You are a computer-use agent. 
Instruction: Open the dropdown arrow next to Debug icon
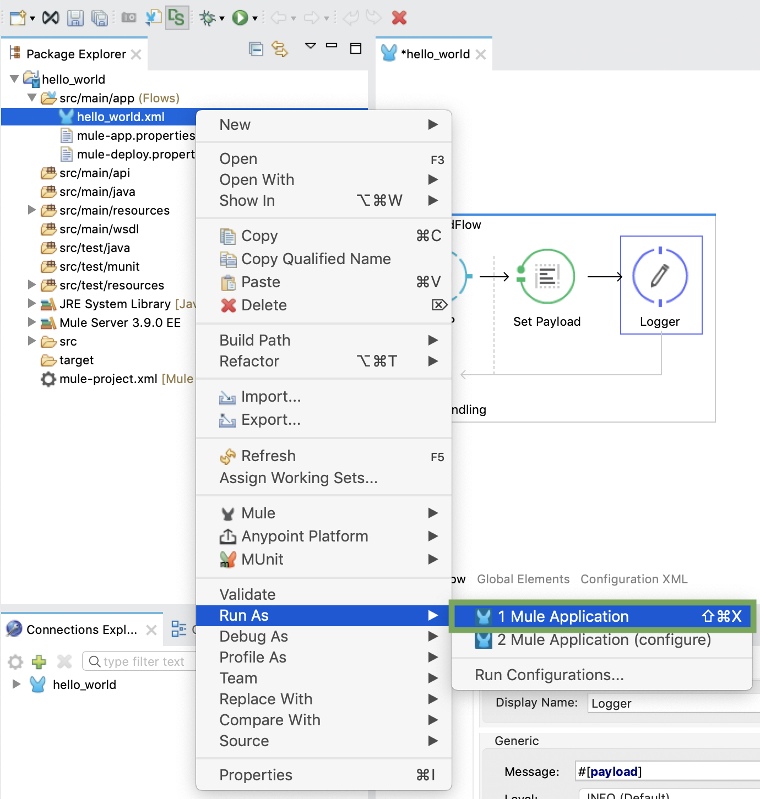click(x=222, y=19)
